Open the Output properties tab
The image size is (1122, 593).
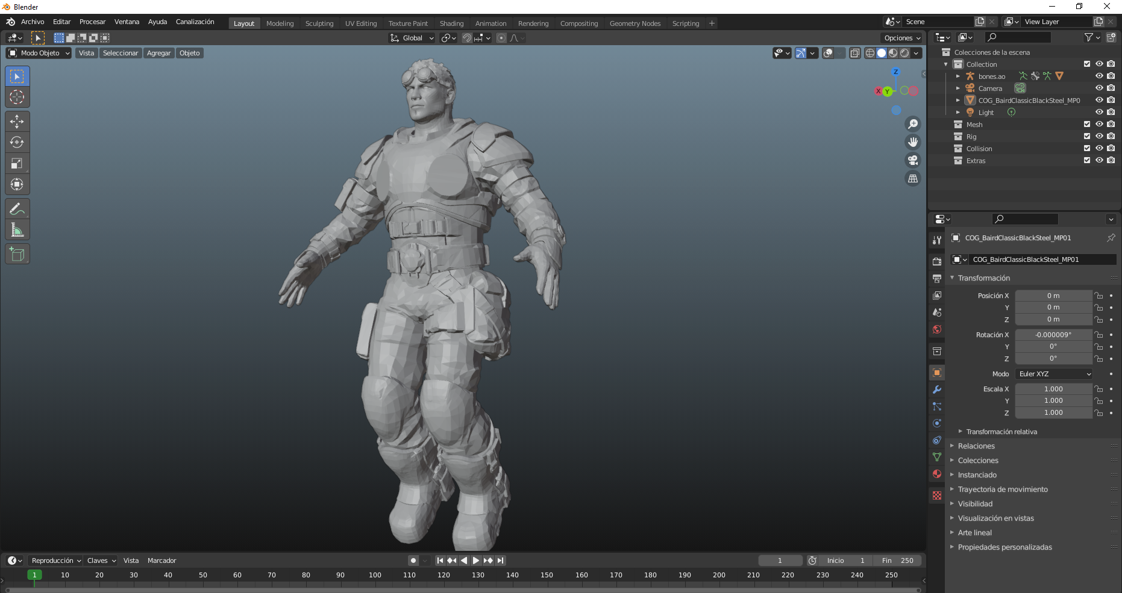[x=937, y=279]
